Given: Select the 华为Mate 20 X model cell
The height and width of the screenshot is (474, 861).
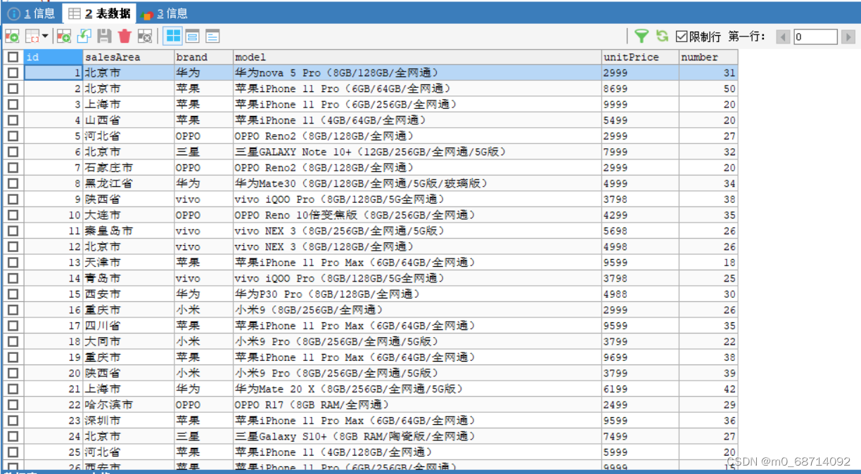Looking at the screenshot, I should coord(417,388).
